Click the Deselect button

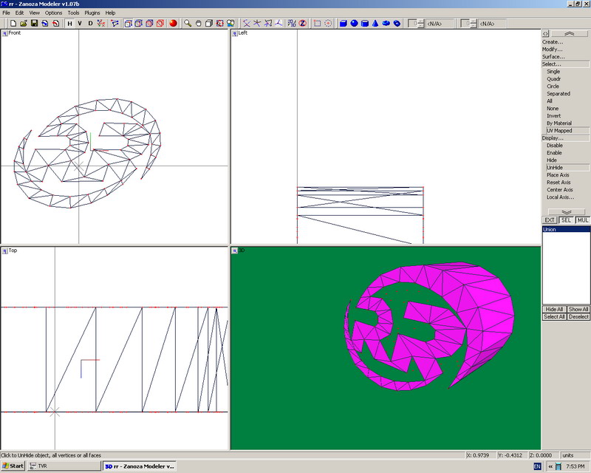click(578, 317)
